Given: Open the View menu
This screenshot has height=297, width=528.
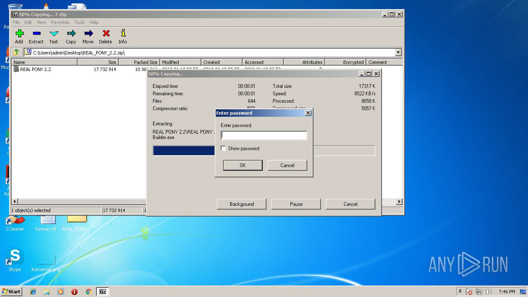Looking at the screenshot, I should (x=41, y=22).
